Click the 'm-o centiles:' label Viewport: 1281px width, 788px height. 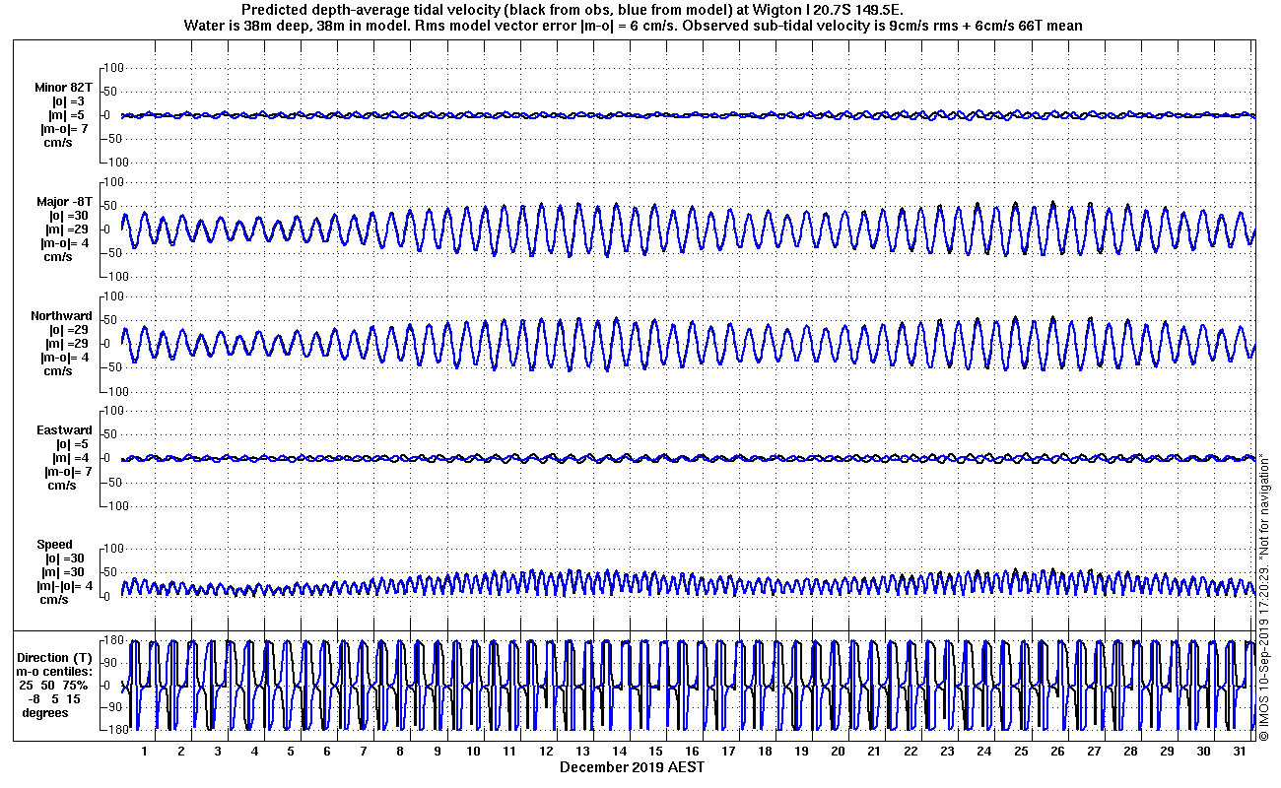(x=53, y=671)
